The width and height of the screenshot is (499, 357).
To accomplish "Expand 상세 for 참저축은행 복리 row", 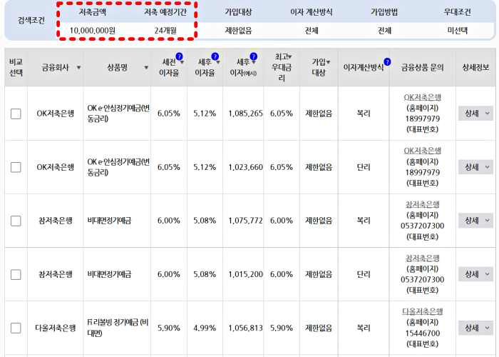I will coord(475,221).
